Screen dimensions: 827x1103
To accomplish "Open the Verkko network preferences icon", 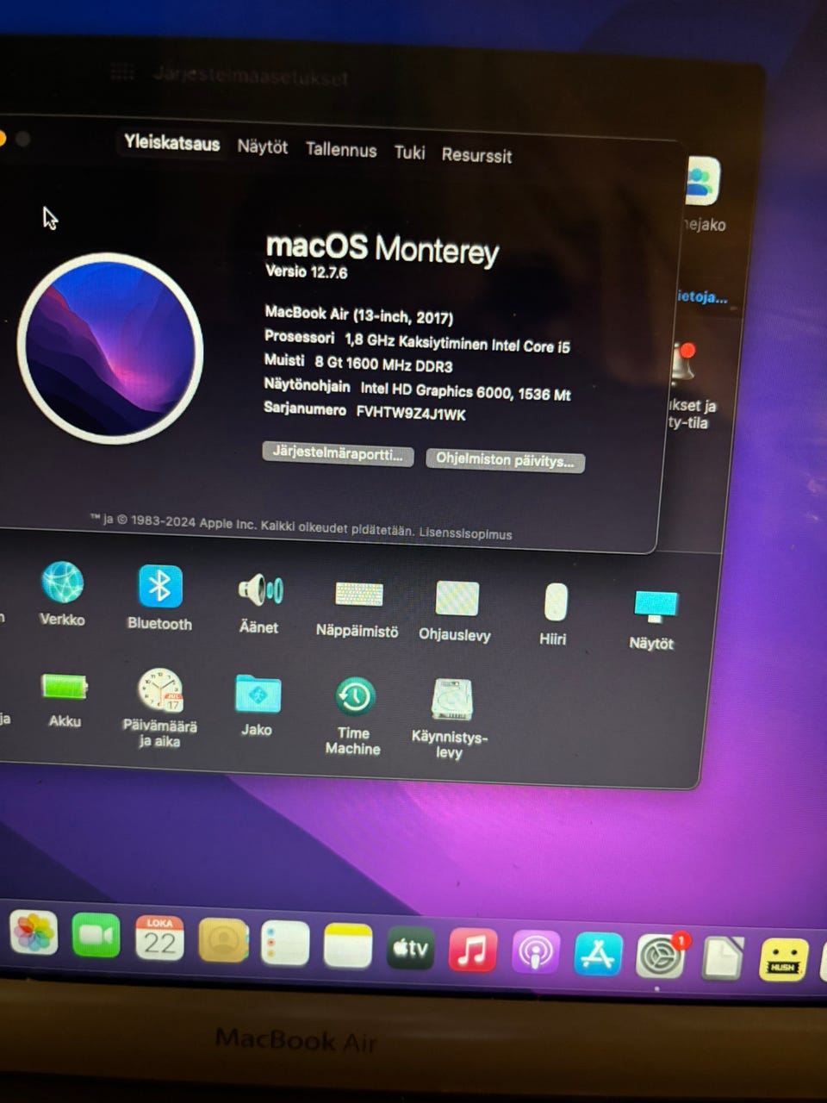I will click(63, 582).
